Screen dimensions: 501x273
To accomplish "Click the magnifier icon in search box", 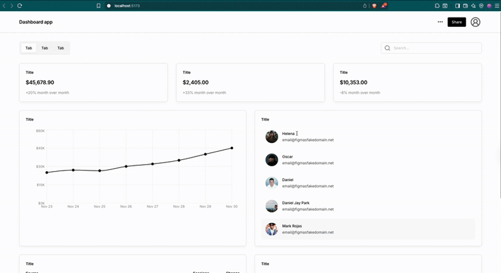I will pos(388,48).
